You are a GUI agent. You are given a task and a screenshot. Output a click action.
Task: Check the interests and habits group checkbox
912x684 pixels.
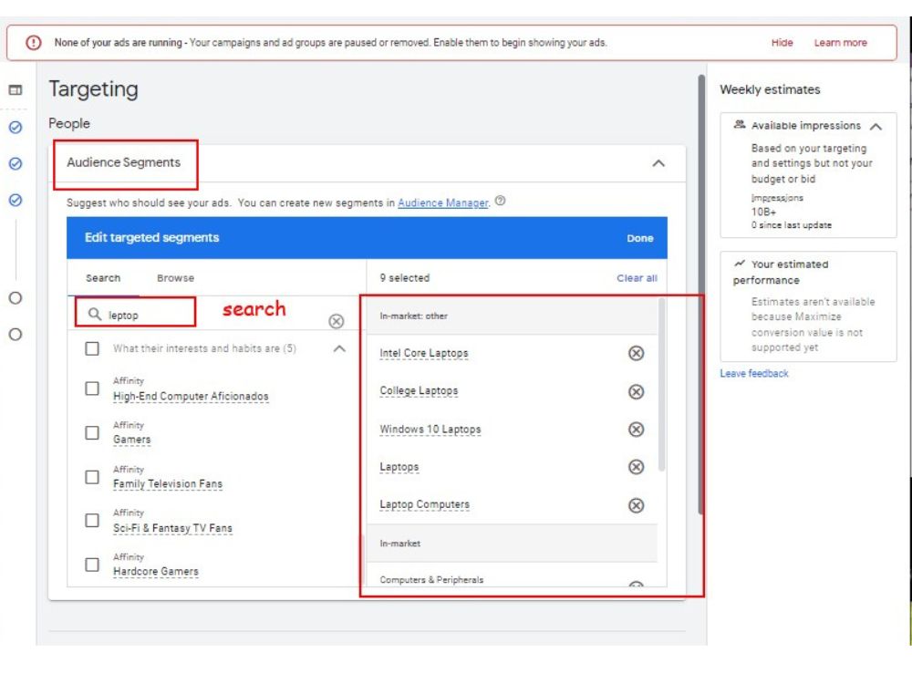(x=92, y=348)
